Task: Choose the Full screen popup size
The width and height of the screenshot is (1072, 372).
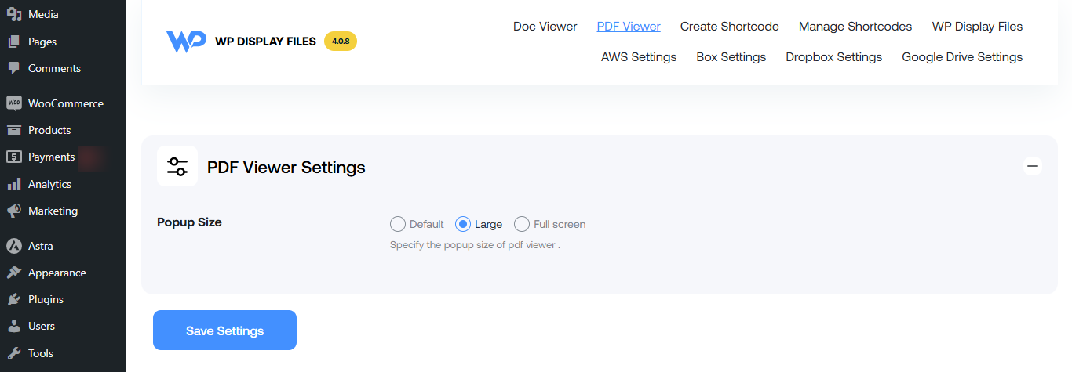Action: coord(522,224)
